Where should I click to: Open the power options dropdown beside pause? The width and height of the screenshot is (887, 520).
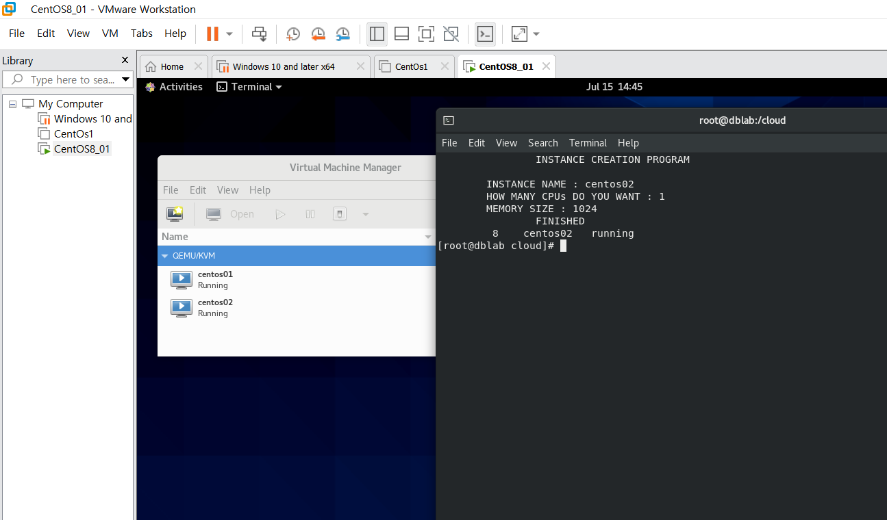pyautogui.click(x=229, y=34)
